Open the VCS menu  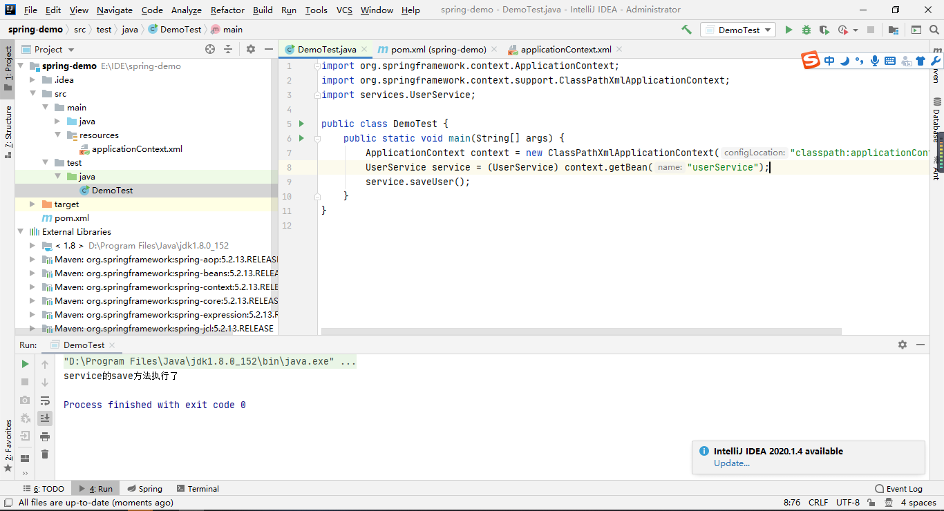344,10
